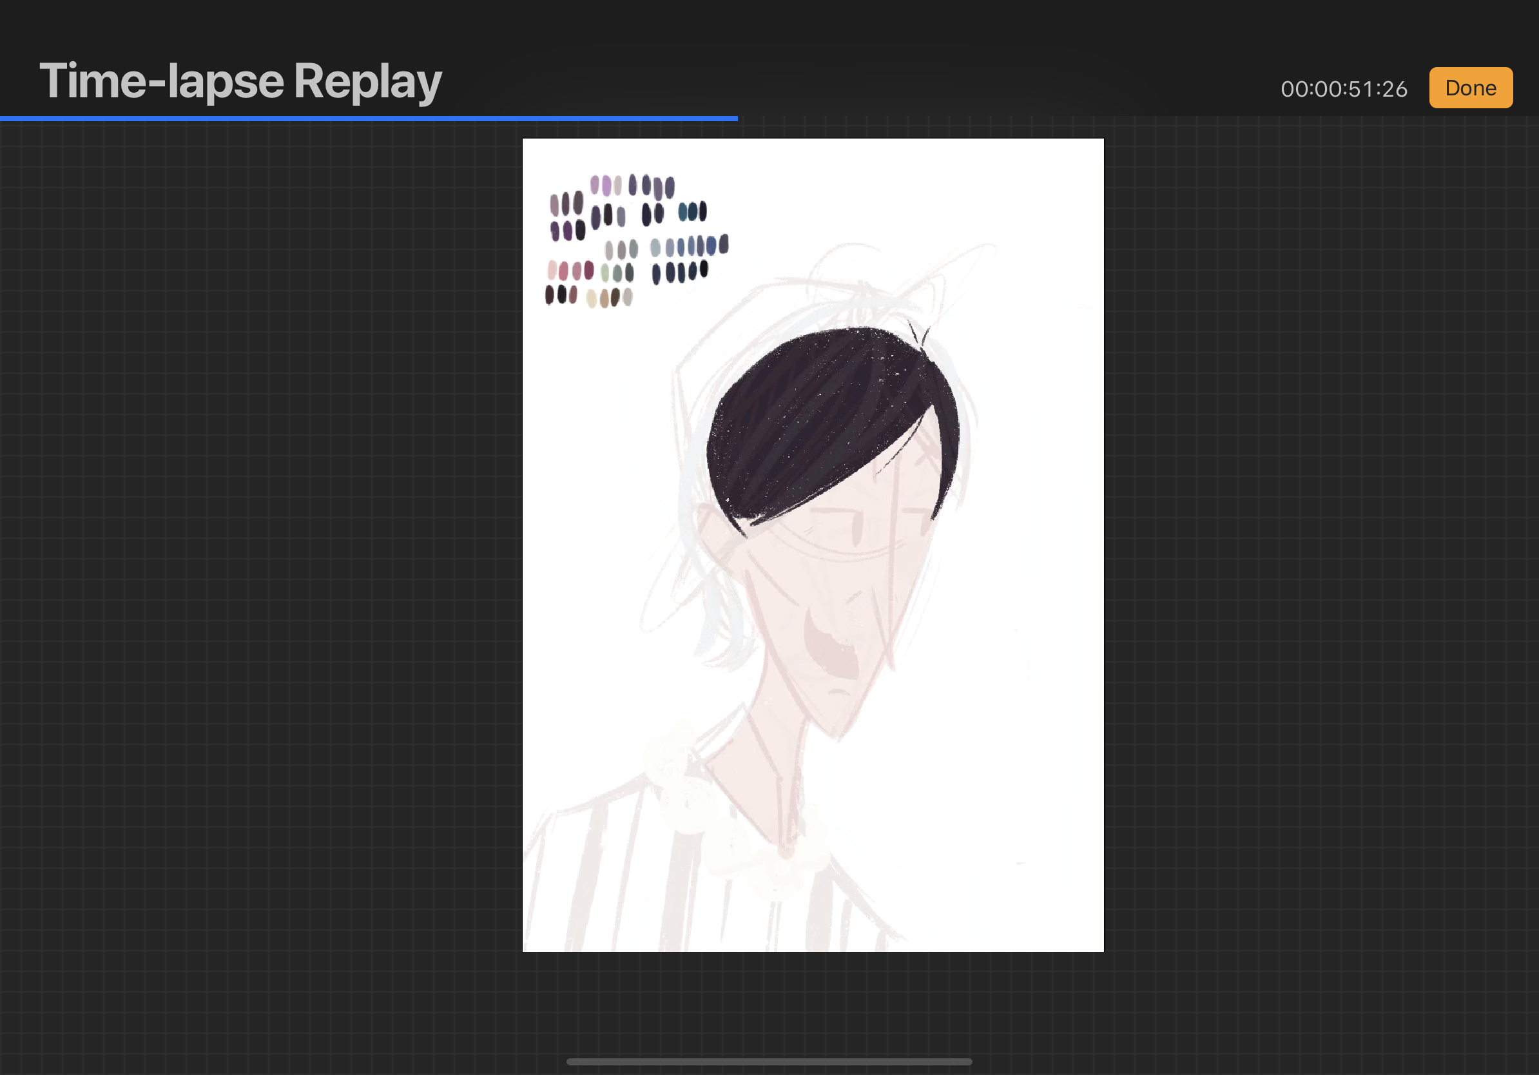Select the deep maroon swatch in the pink row

point(588,270)
